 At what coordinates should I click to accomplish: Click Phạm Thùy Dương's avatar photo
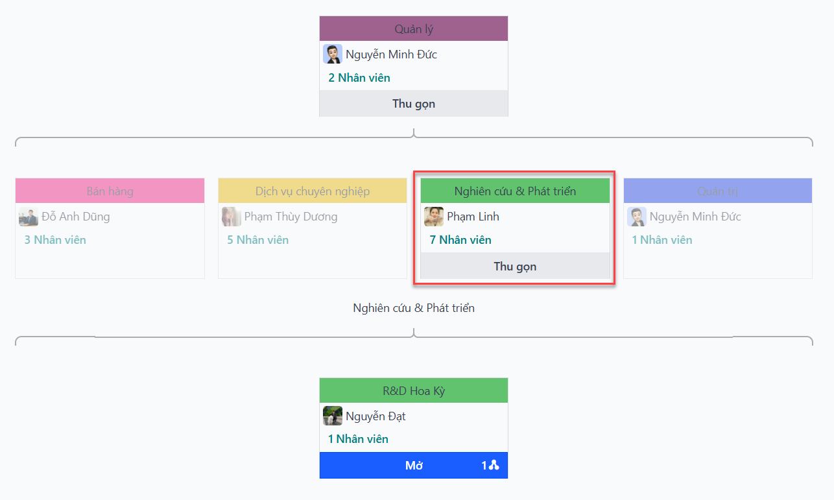232,217
